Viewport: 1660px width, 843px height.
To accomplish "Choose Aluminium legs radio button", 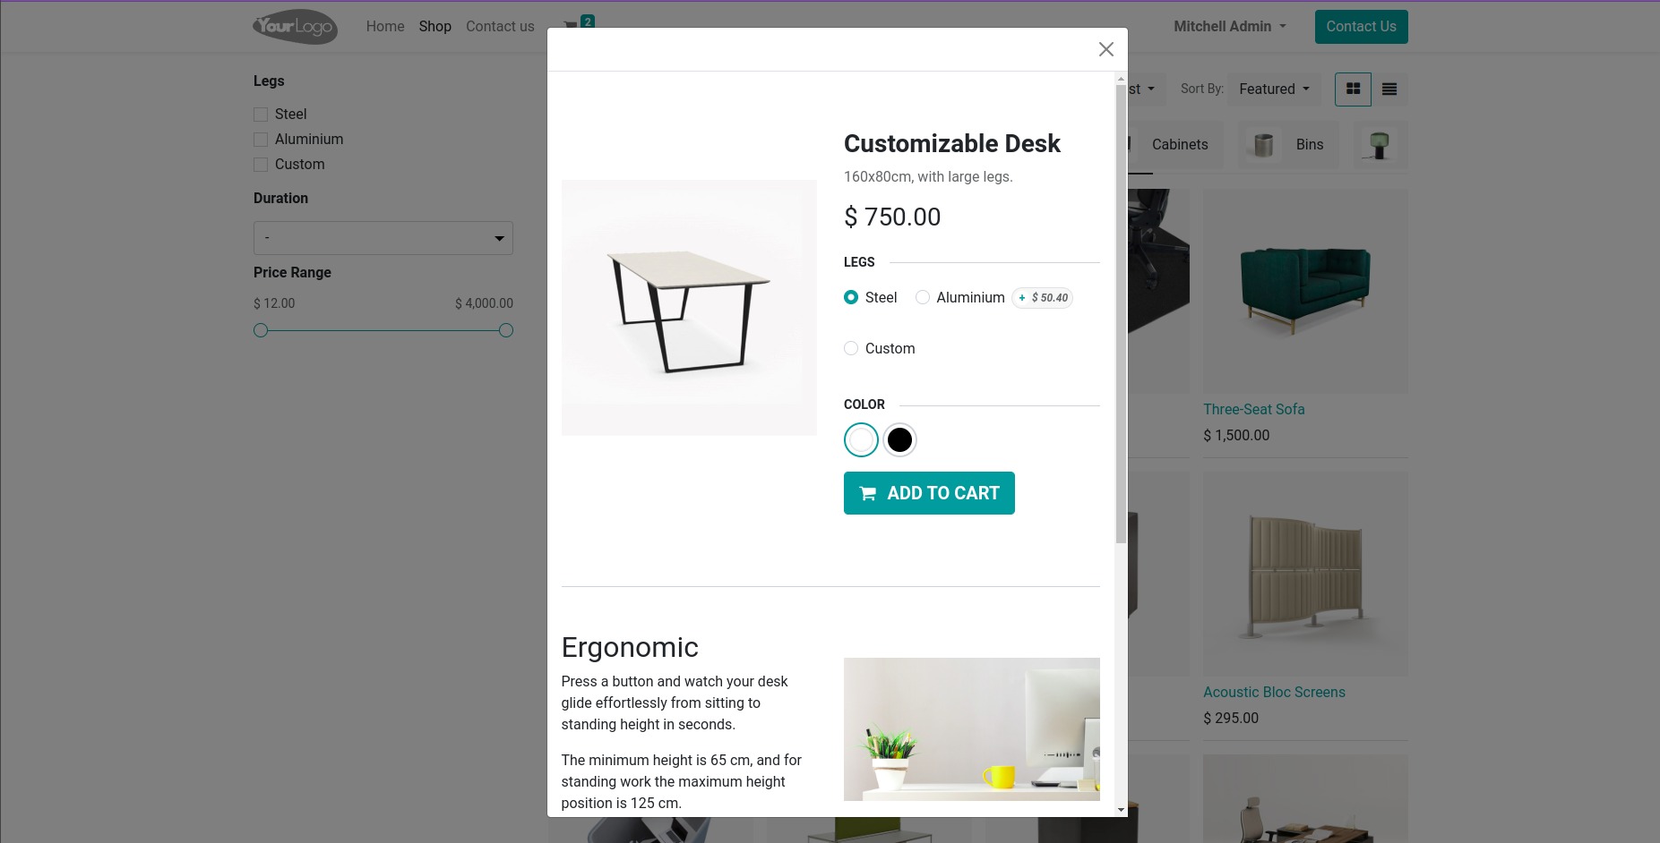I will (x=923, y=298).
